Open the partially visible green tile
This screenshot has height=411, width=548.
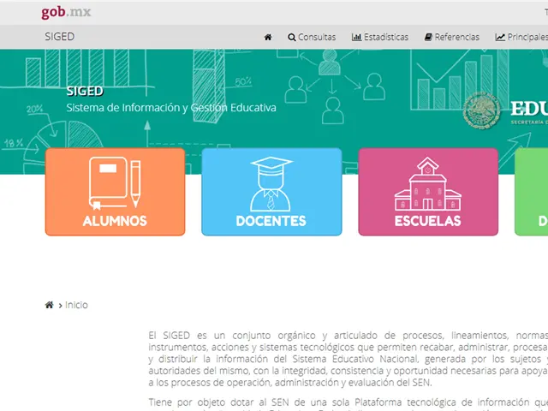click(532, 192)
